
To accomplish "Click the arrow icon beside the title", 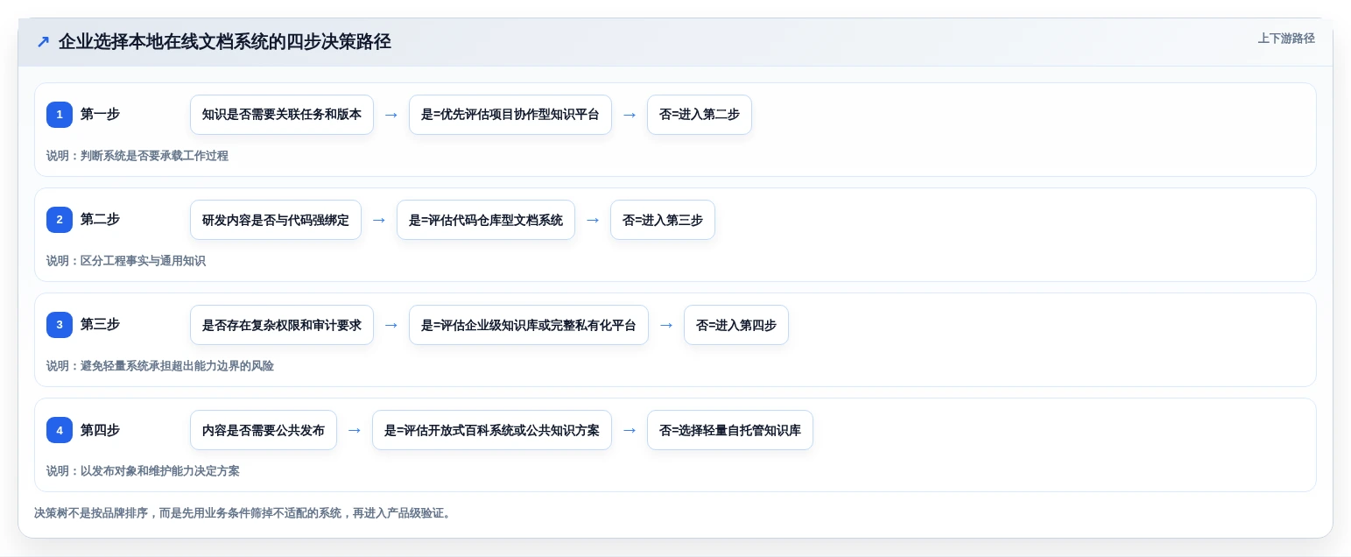I will 43,42.
